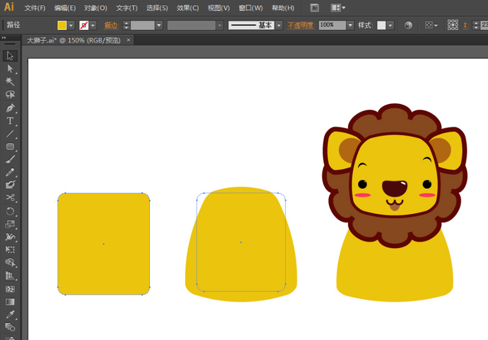488x340 pixels.
Task: Click the 不透明度 opacity link
Action: pos(301,25)
